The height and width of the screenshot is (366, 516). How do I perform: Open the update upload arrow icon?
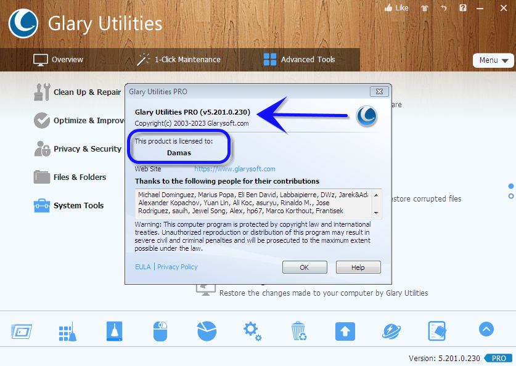345,331
